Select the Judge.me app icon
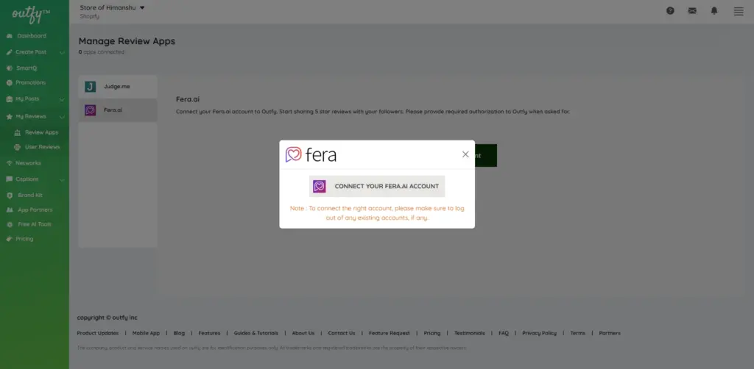 [x=90, y=87]
